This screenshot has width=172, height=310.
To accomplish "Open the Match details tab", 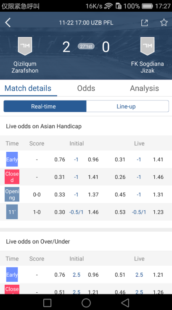I will click(x=28, y=88).
